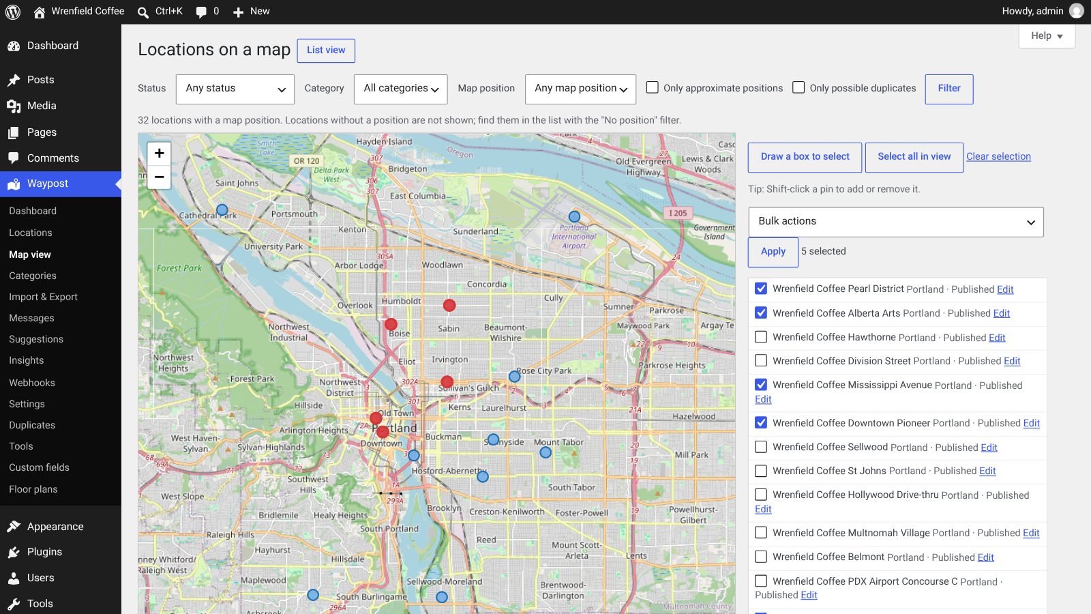
Task: Click Select all in view
Action: coord(914,158)
